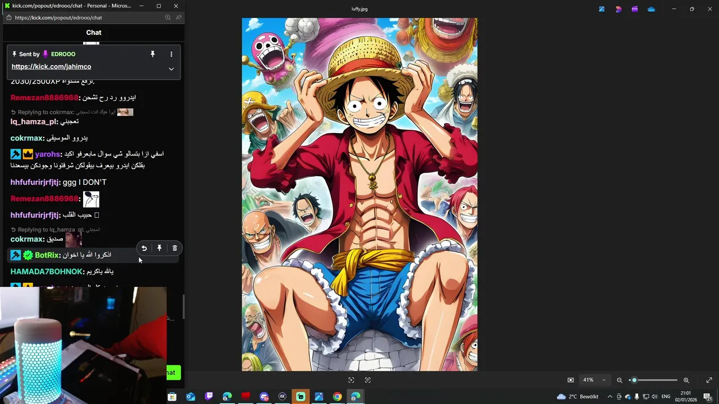The width and height of the screenshot is (719, 404).
Task: Click the screenshot icon left of 41%
Action: (x=571, y=380)
